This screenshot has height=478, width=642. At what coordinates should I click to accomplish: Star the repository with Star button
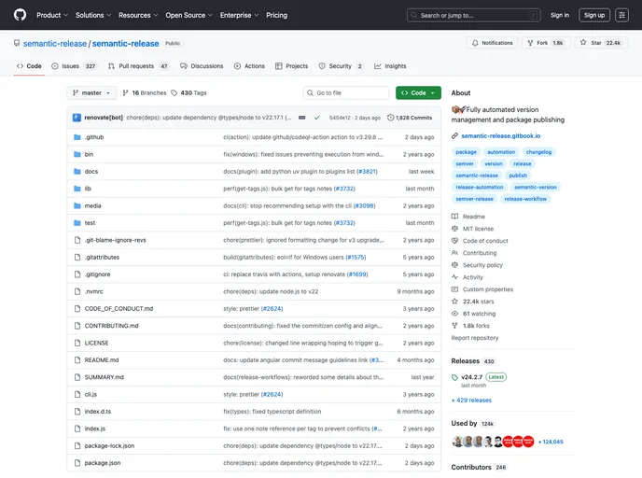click(601, 43)
